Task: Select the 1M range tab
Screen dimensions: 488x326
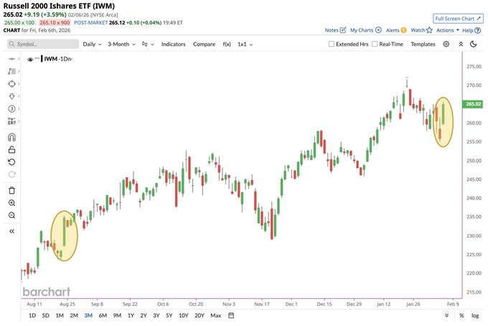Action: (x=60, y=315)
